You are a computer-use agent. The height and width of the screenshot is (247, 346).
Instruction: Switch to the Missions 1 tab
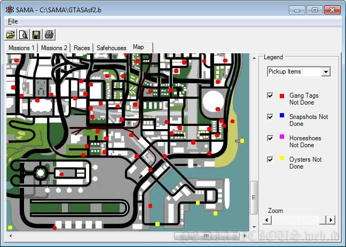pos(21,48)
